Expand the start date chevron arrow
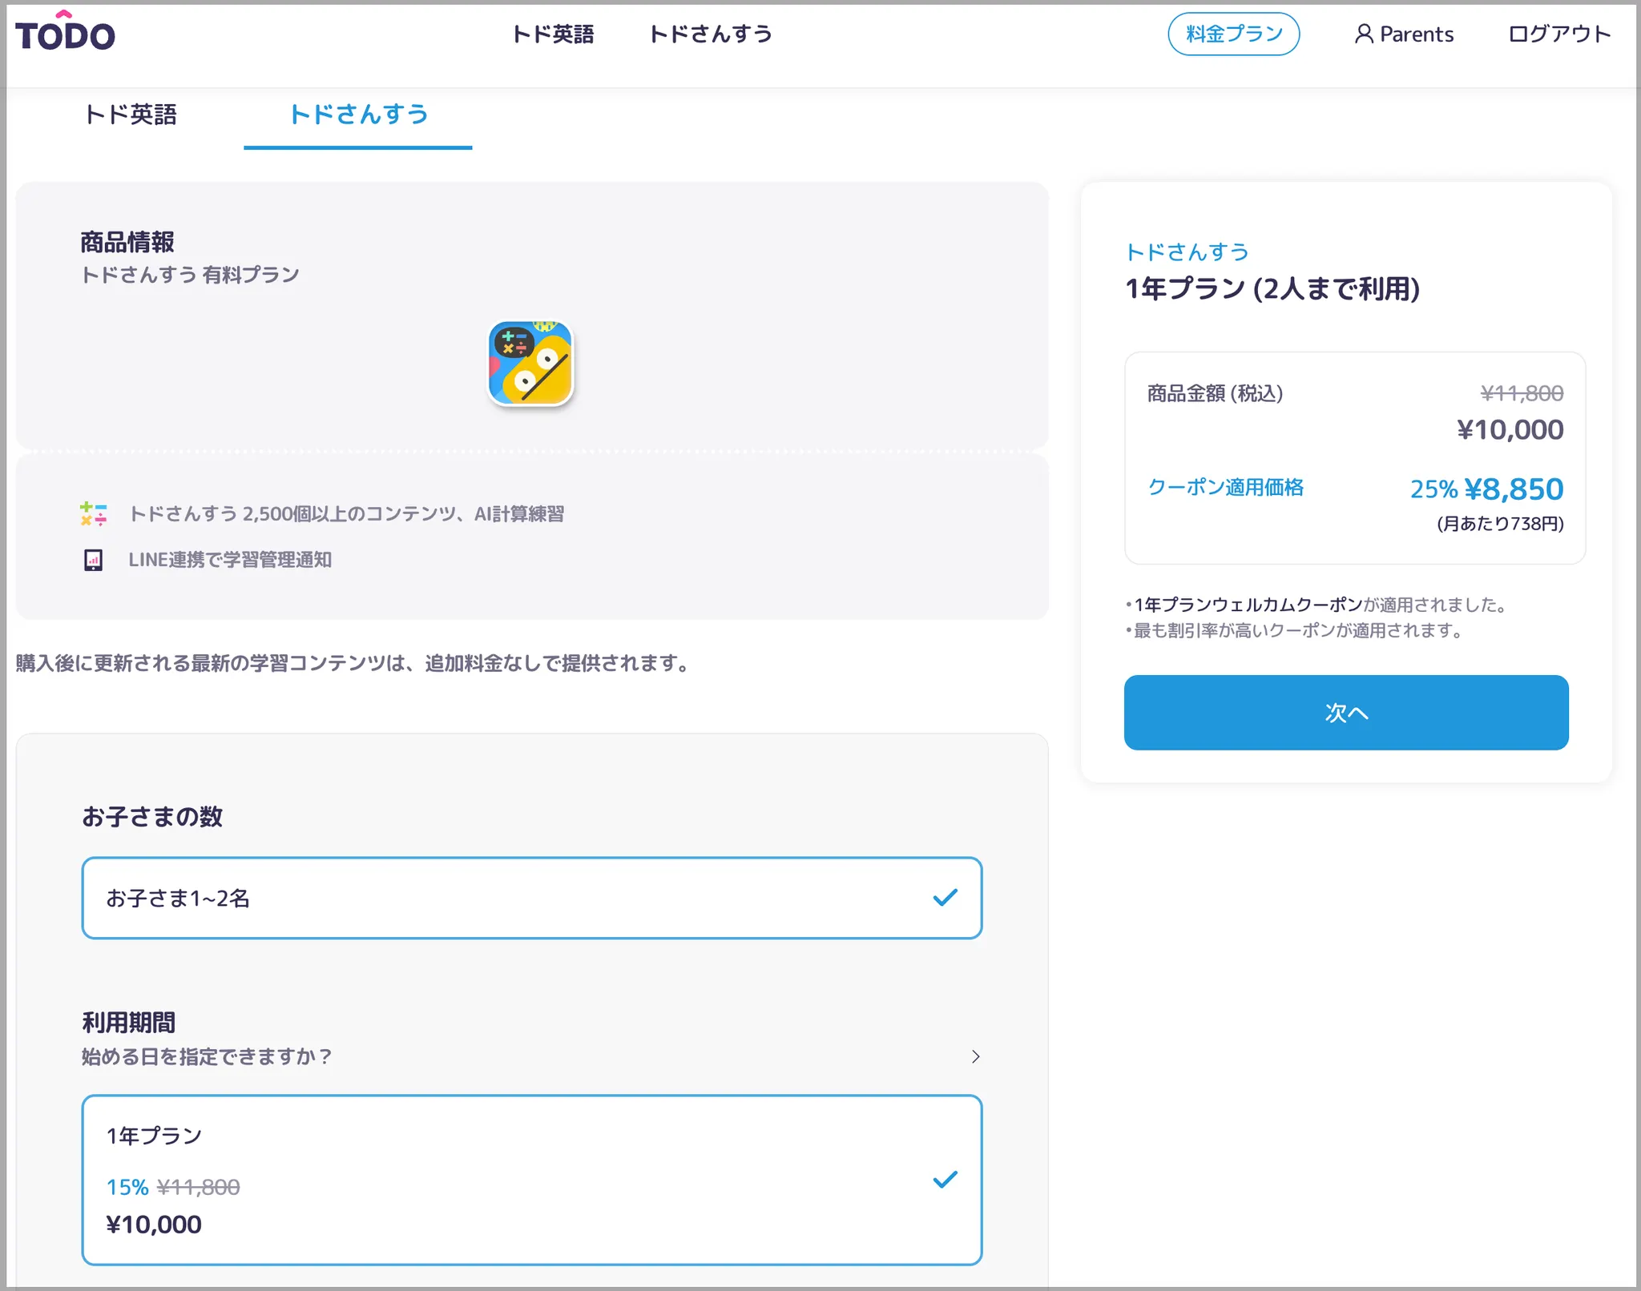 coord(975,1056)
